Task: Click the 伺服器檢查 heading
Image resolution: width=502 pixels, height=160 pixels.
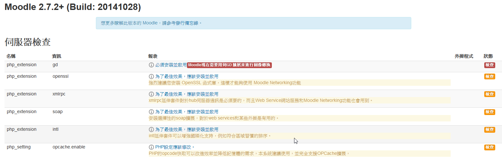Action: coord(28,42)
